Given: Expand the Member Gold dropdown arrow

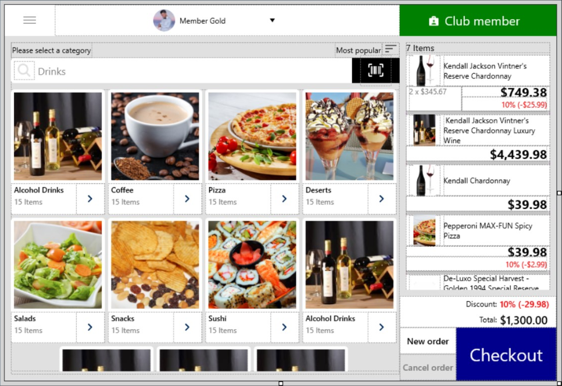Looking at the screenshot, I should click(272, 21).
